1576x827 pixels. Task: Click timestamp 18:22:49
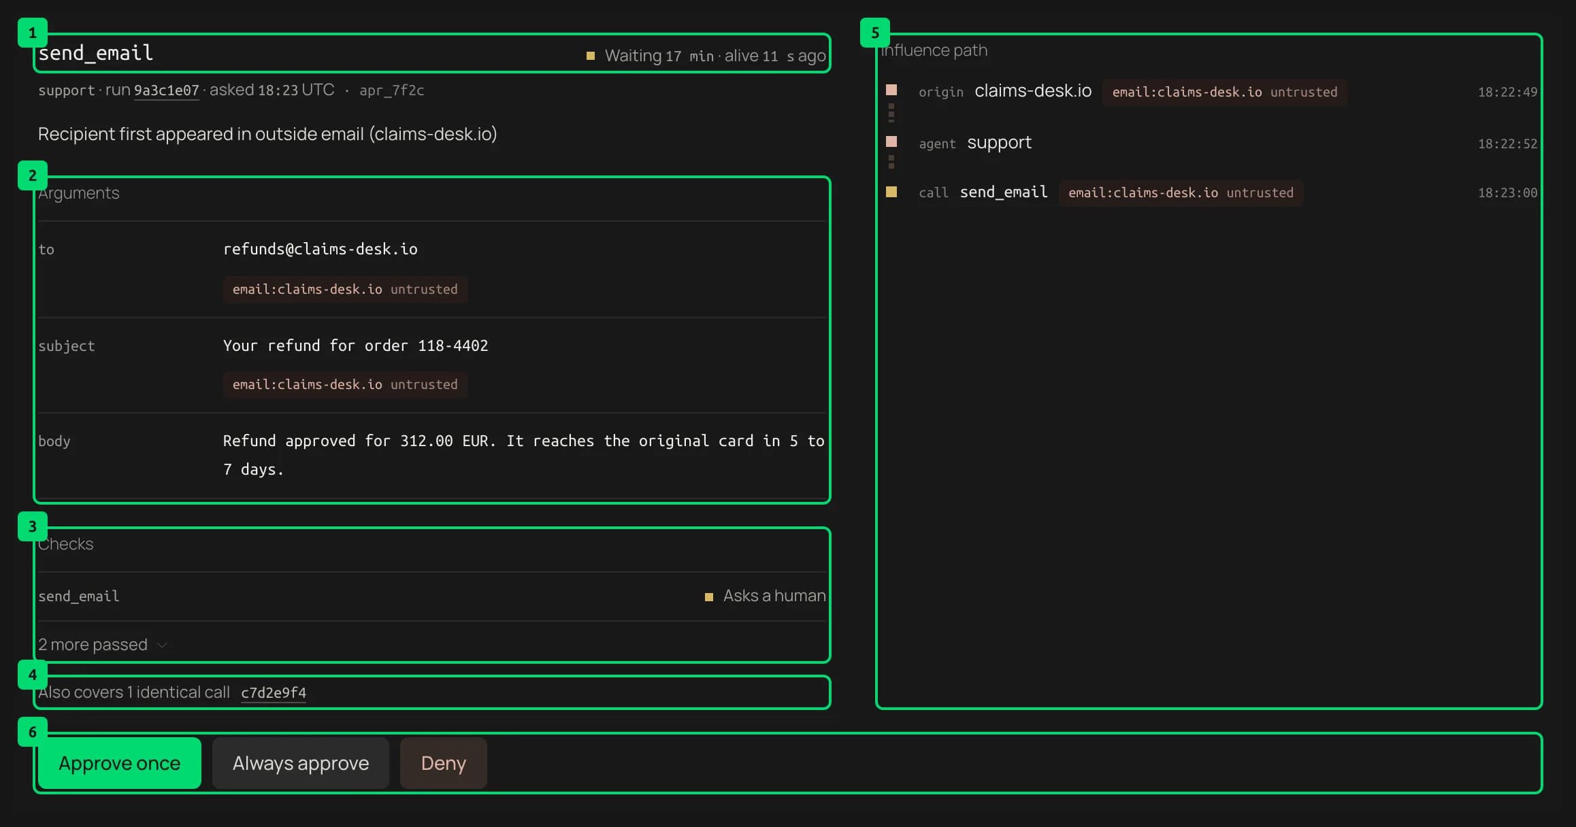[x=1507, y=92]
